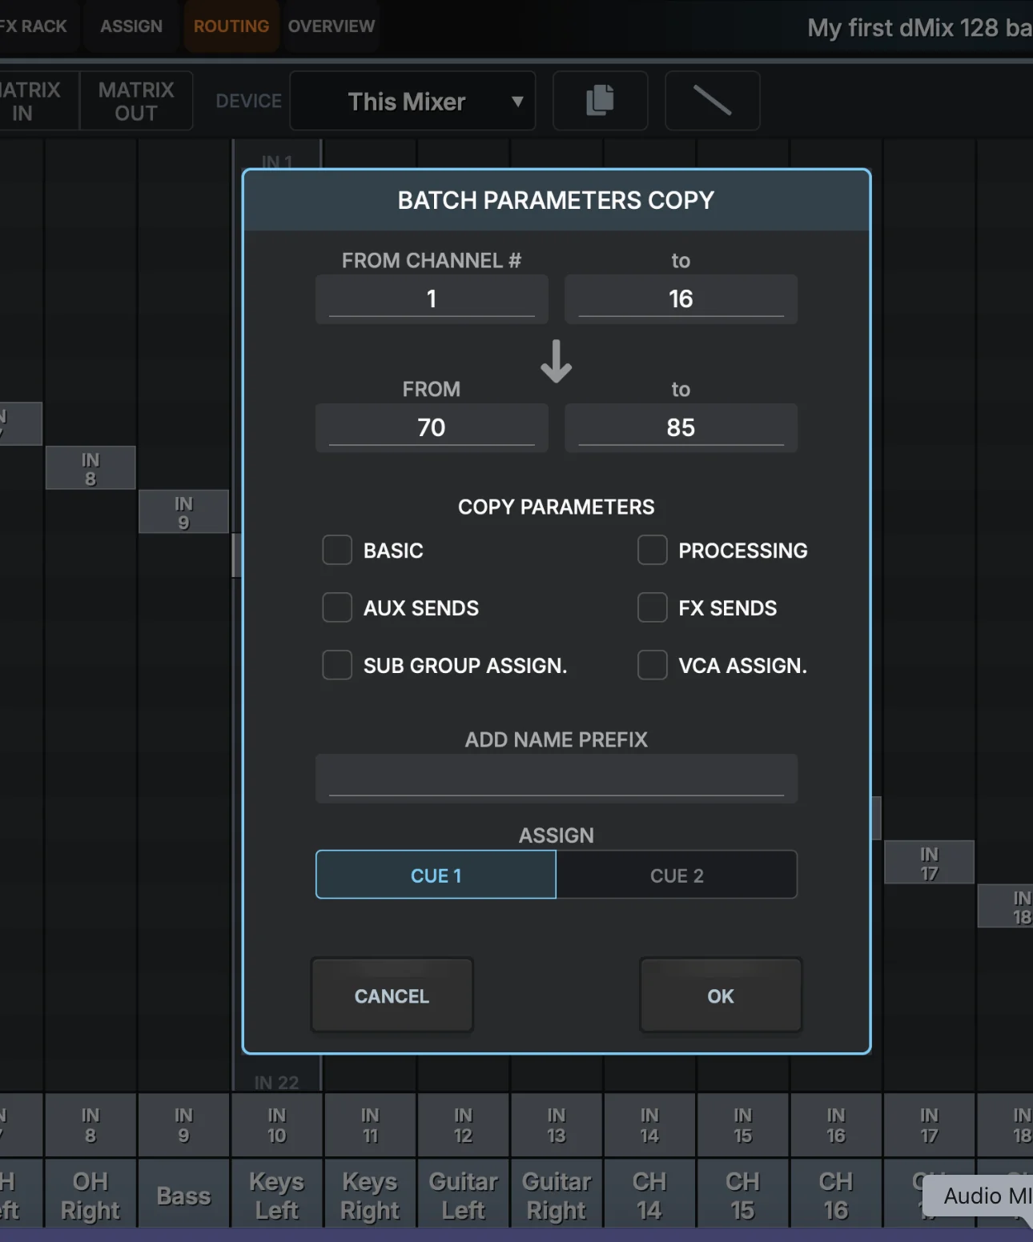Click the ADD NAME PREFIX input field
The image size is (1033, 1242).
tap(557, 779)
